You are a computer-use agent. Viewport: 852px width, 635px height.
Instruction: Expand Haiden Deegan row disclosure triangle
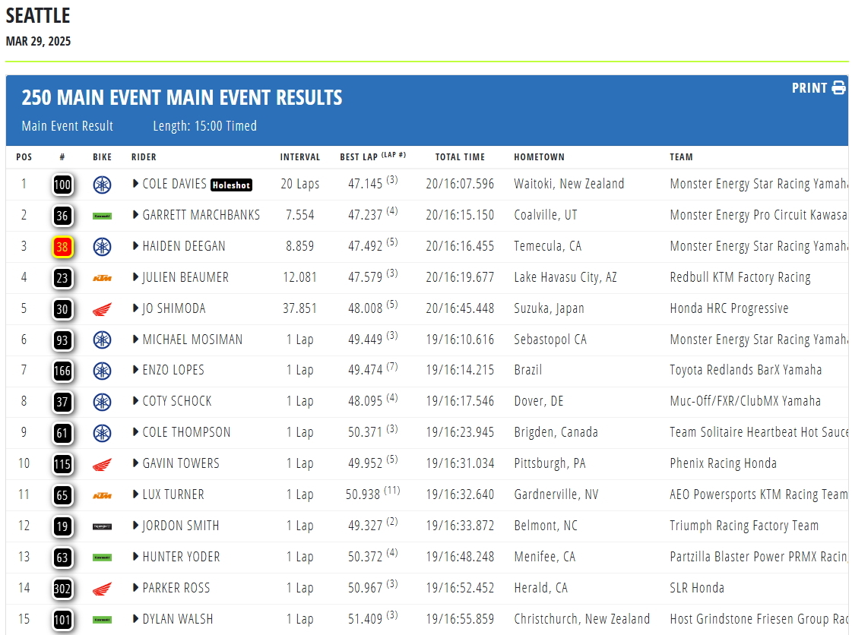pyautogui.click(x=135, y=245)
